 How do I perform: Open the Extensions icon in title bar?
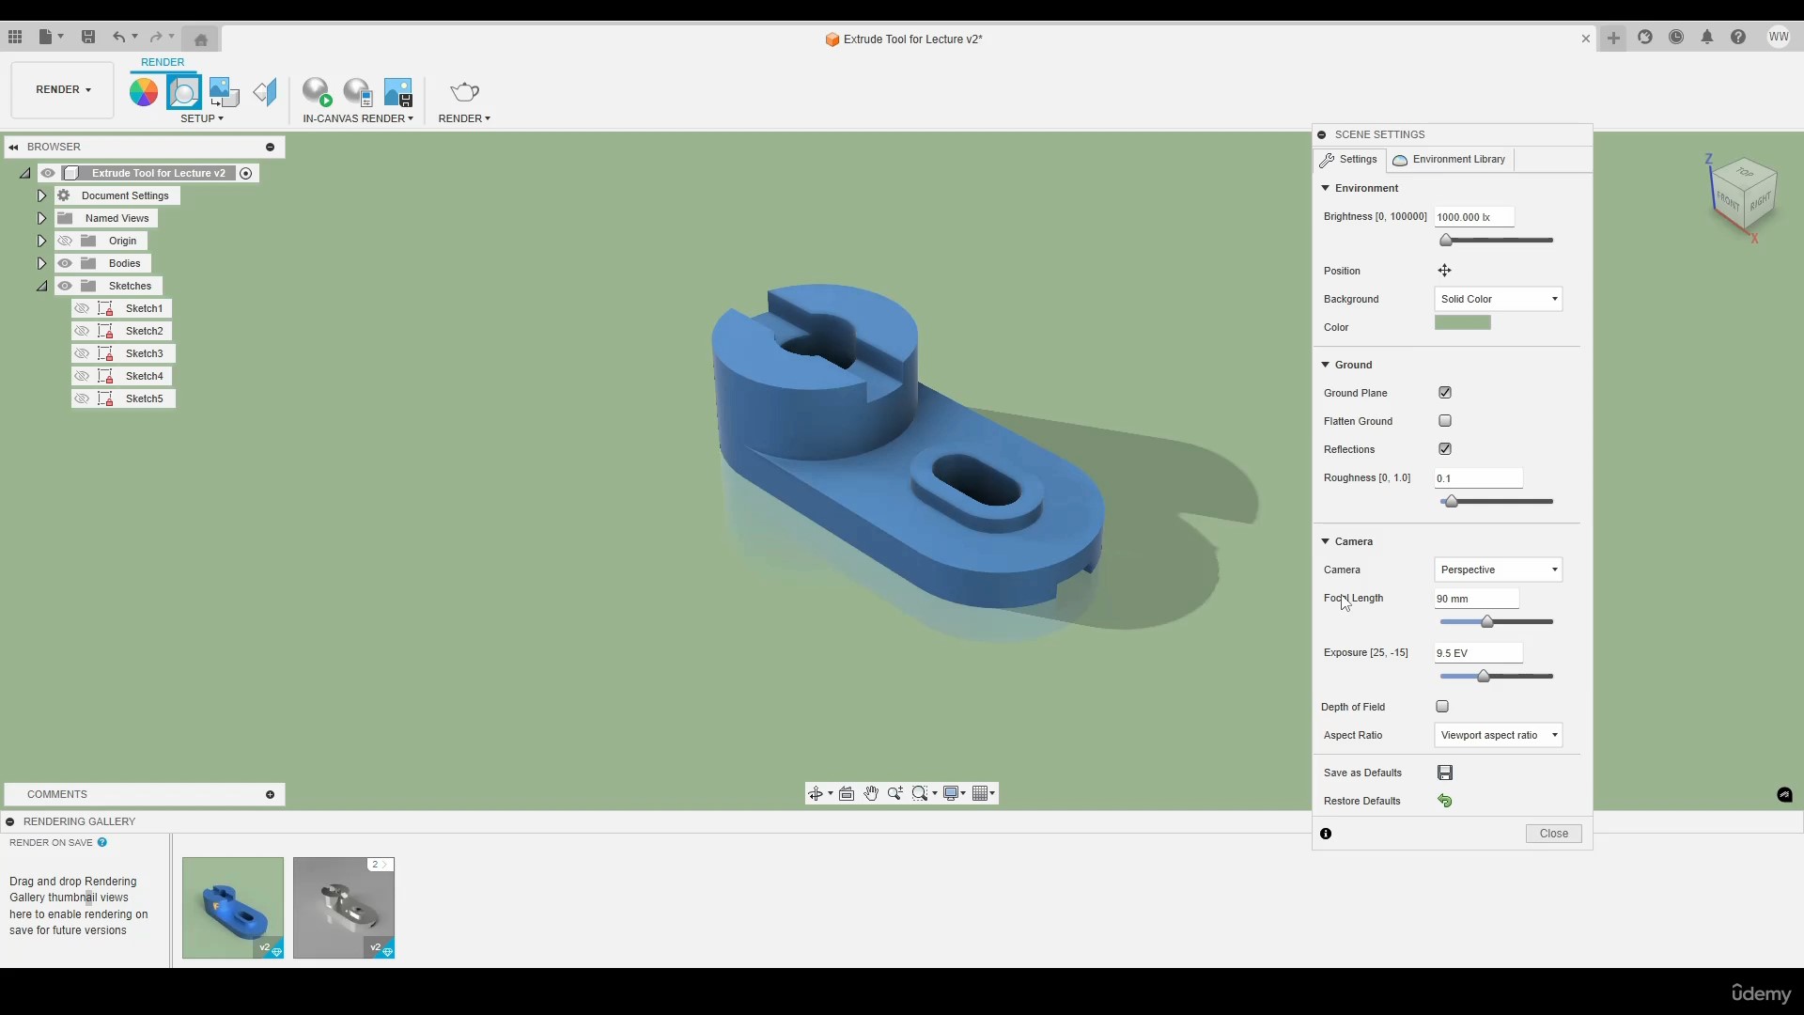pos(1645,37)
